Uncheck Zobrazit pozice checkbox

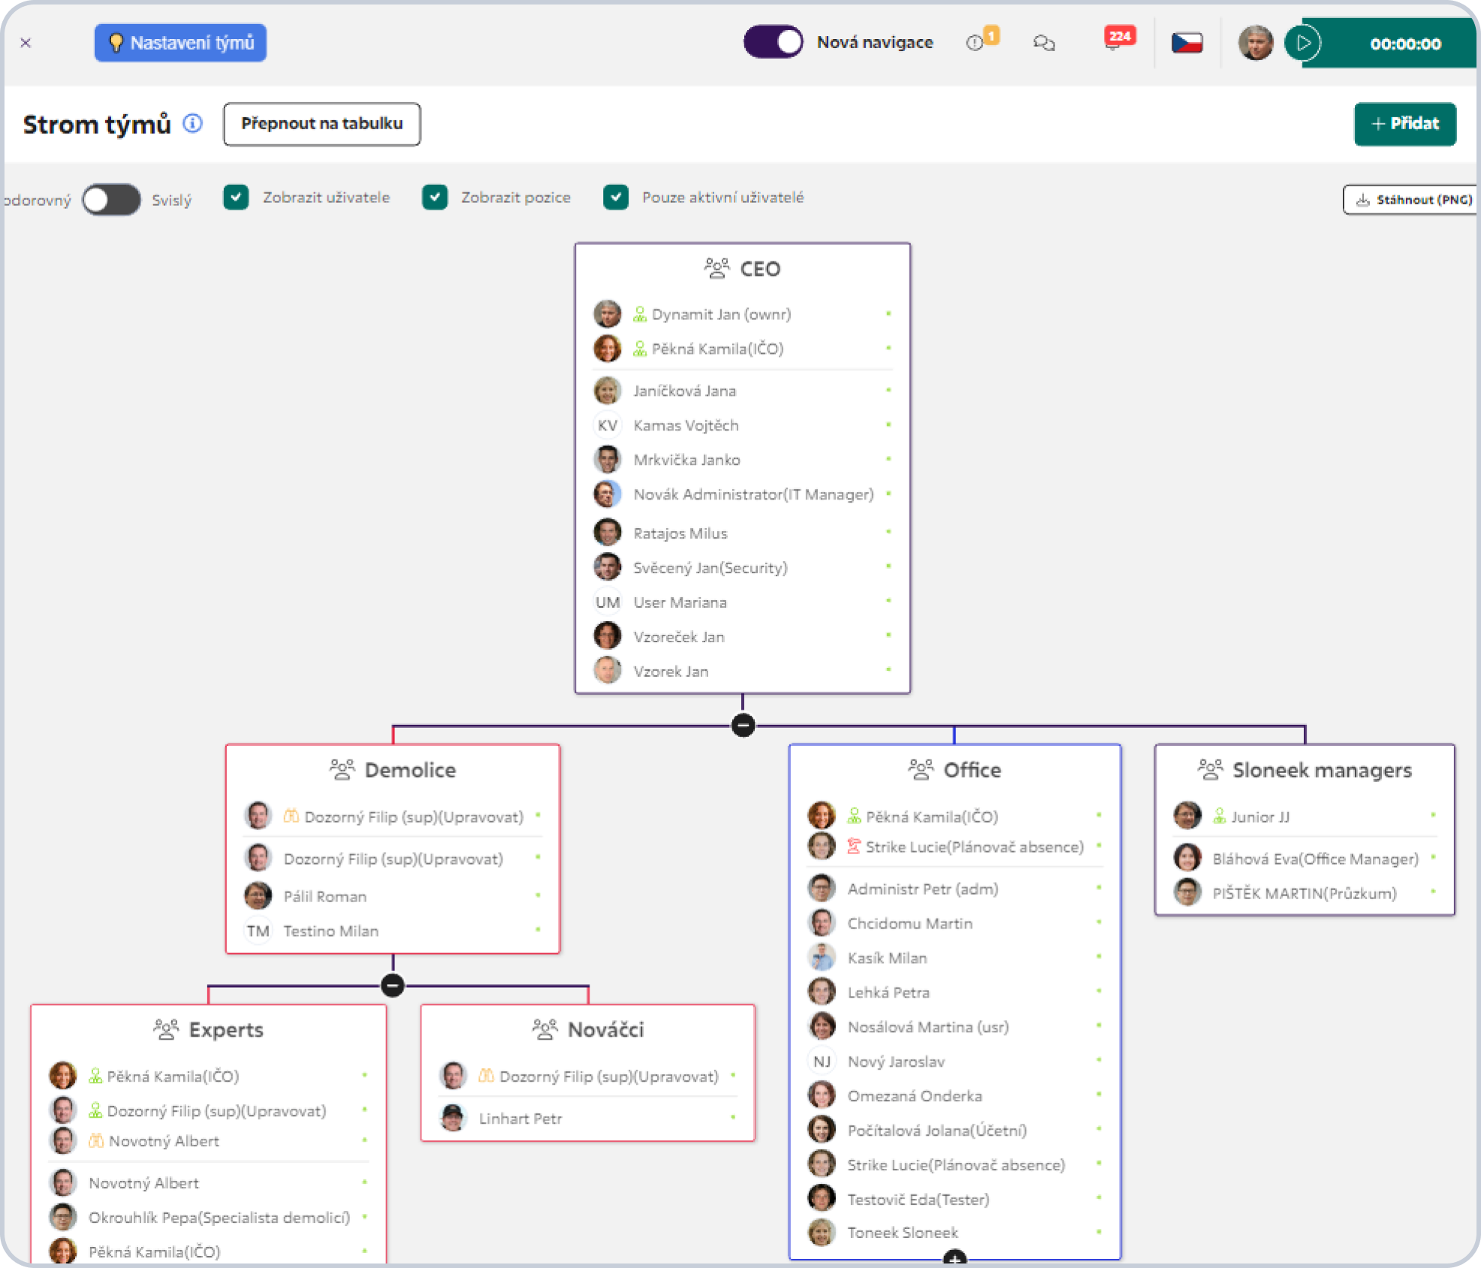(x=435, y=198)
